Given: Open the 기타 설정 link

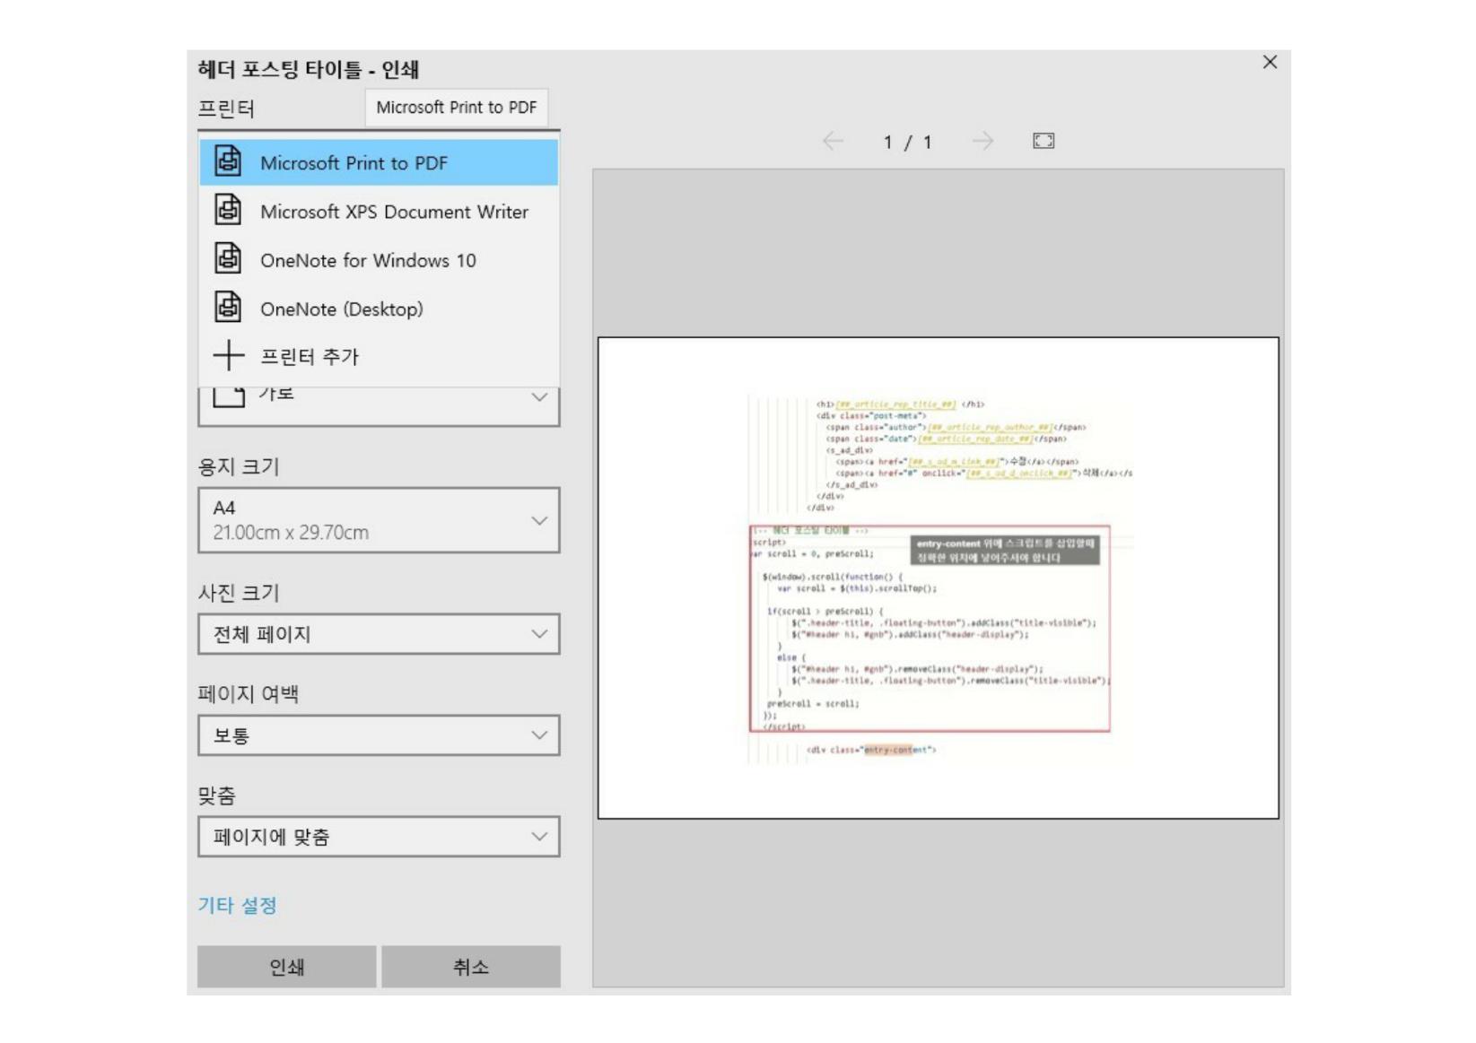Looking at the screenshot, I should (237, 906).
